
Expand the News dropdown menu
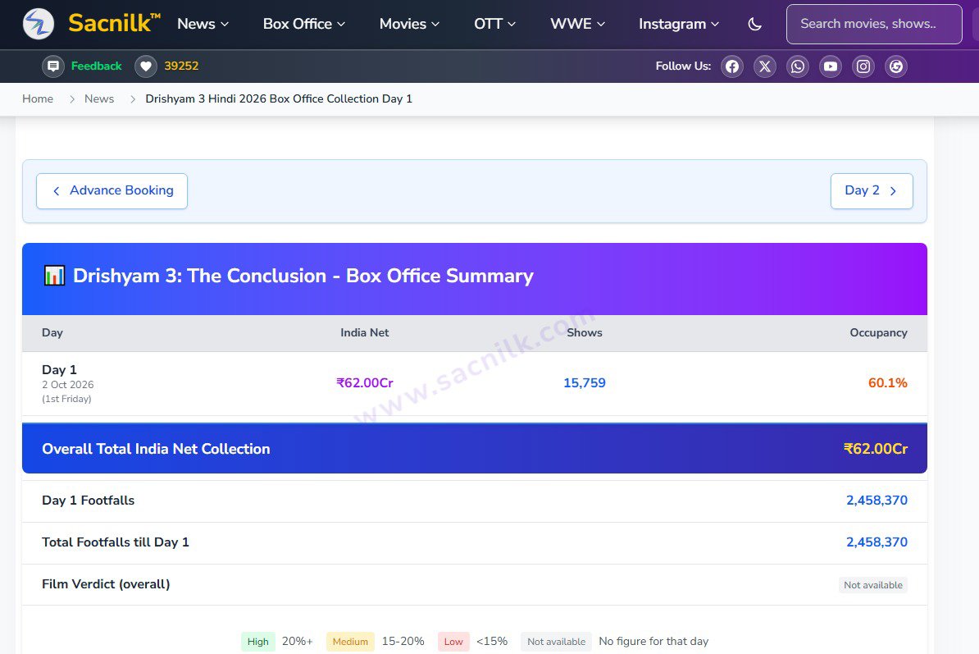click(x=203, y=24)
